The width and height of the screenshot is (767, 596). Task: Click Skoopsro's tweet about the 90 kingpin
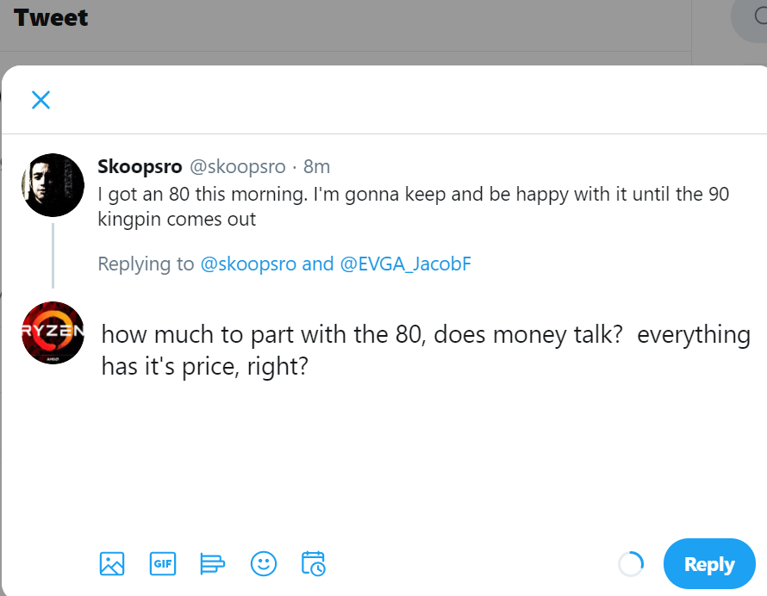pos(413,207)
